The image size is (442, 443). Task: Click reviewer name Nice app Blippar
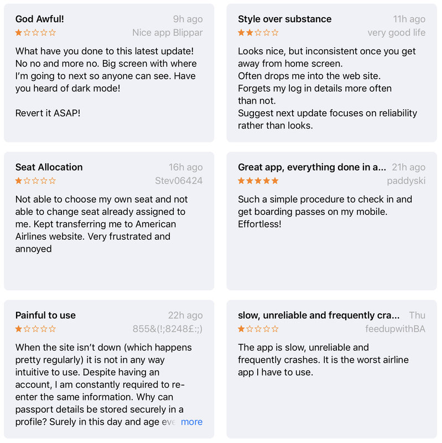point(168,33)
